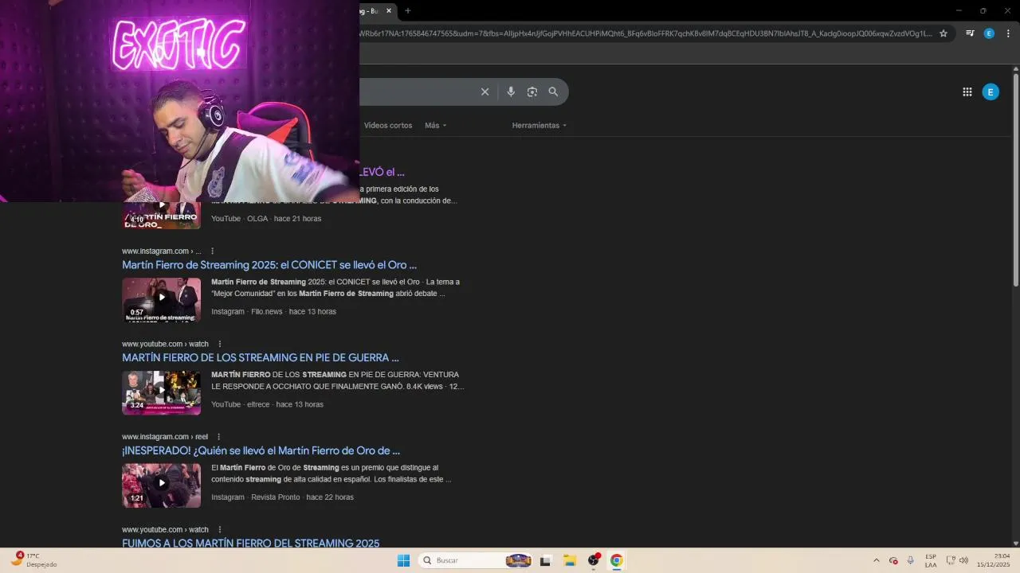Switch to Chrome on the taskbar
Image resolution: width=1020 pixels, height=573 pixels.
[x=616, y=560]
